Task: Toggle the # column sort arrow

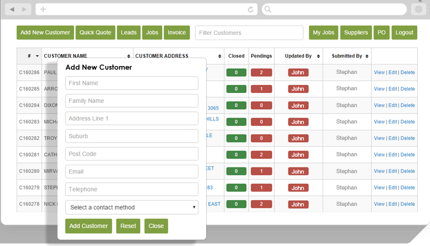Action: 37,56
